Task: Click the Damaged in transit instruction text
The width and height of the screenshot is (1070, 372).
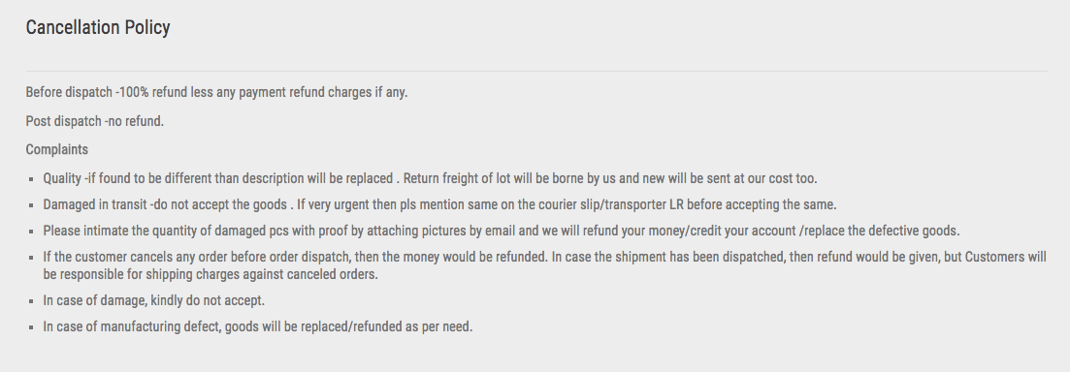Action: 439,204
